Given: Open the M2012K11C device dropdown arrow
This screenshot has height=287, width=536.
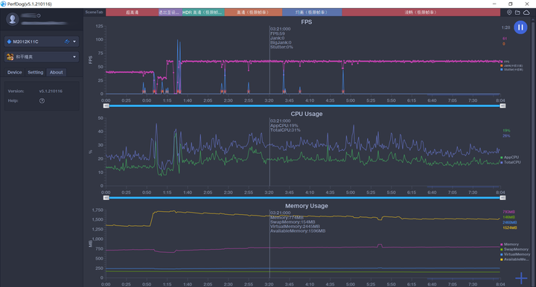Looking at the screenshot, I should point(74,42).
